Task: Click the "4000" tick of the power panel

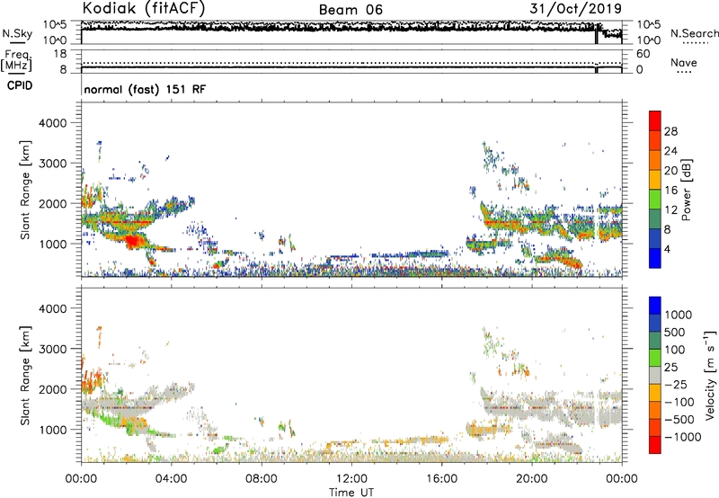Action: tap(52, 123)
